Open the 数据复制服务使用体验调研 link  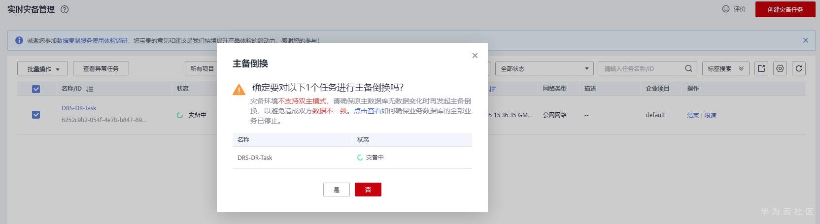coord(92,40)
